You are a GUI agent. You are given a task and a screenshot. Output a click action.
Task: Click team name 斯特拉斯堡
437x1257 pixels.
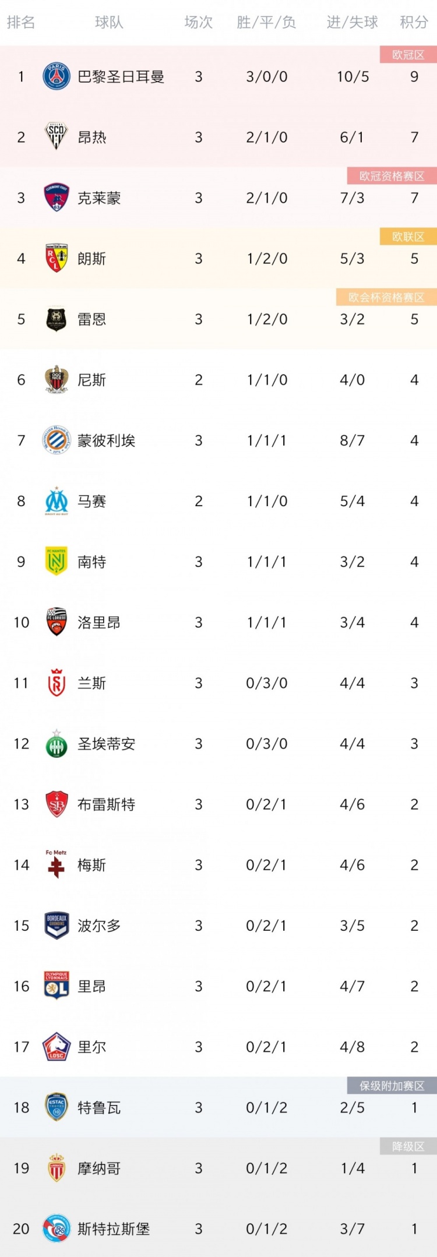point(114,1229)
